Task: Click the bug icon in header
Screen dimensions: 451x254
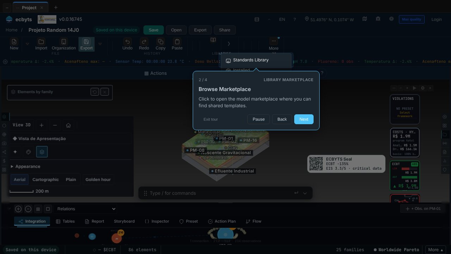Action: click(x=378, y=19)
